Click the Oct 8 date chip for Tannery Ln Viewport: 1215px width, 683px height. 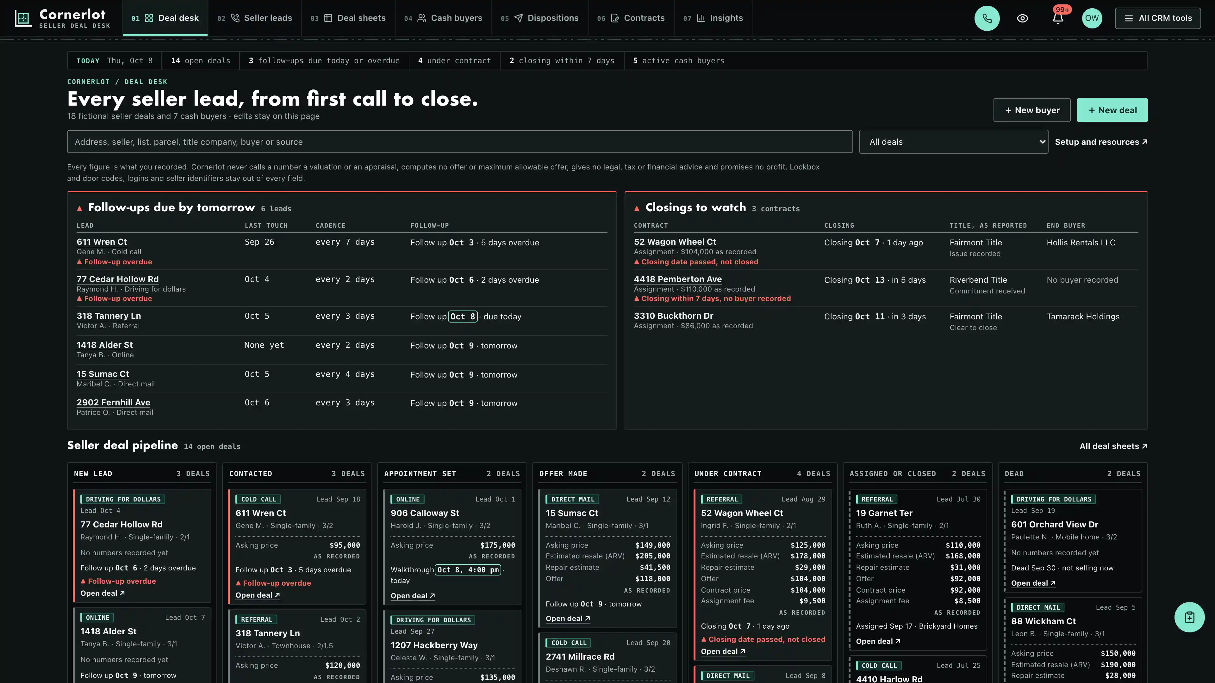click(x=463, y=317)
